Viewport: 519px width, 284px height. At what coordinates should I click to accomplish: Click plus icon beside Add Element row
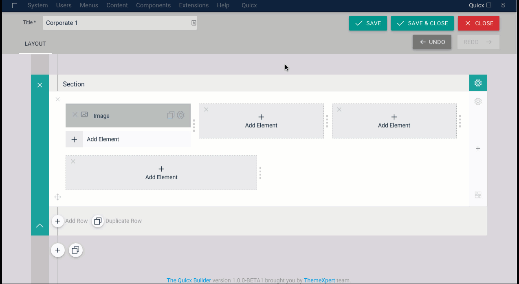pos(74,139)
